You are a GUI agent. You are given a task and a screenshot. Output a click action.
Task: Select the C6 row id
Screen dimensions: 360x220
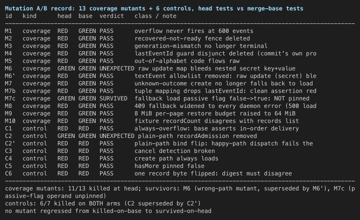click(8, 173)
